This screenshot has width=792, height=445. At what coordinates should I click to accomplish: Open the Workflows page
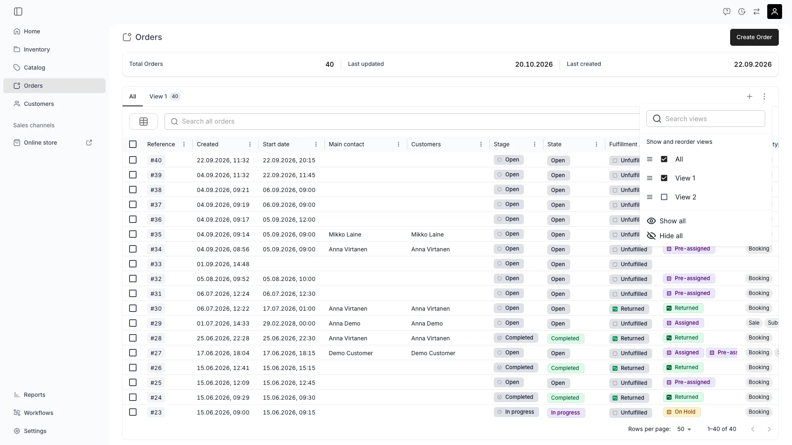54,413
